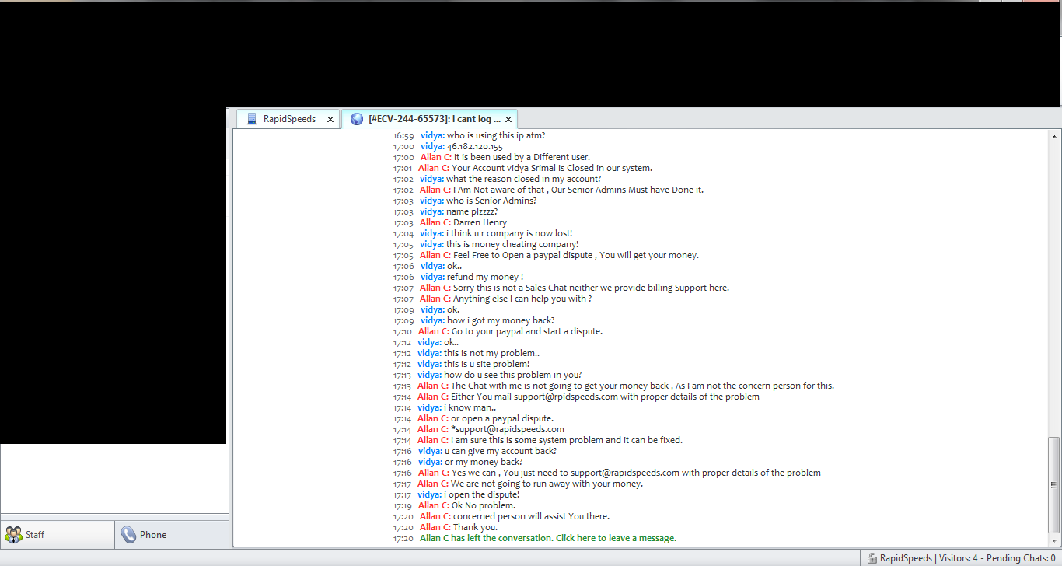This screenshot has width=1062, height=566.
Task: Click 'how do u see this problem in you?' line
Action: (x=512, y=375)
